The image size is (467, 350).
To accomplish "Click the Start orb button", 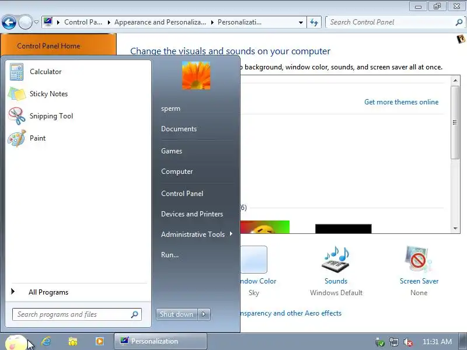I will coord(16,342).
